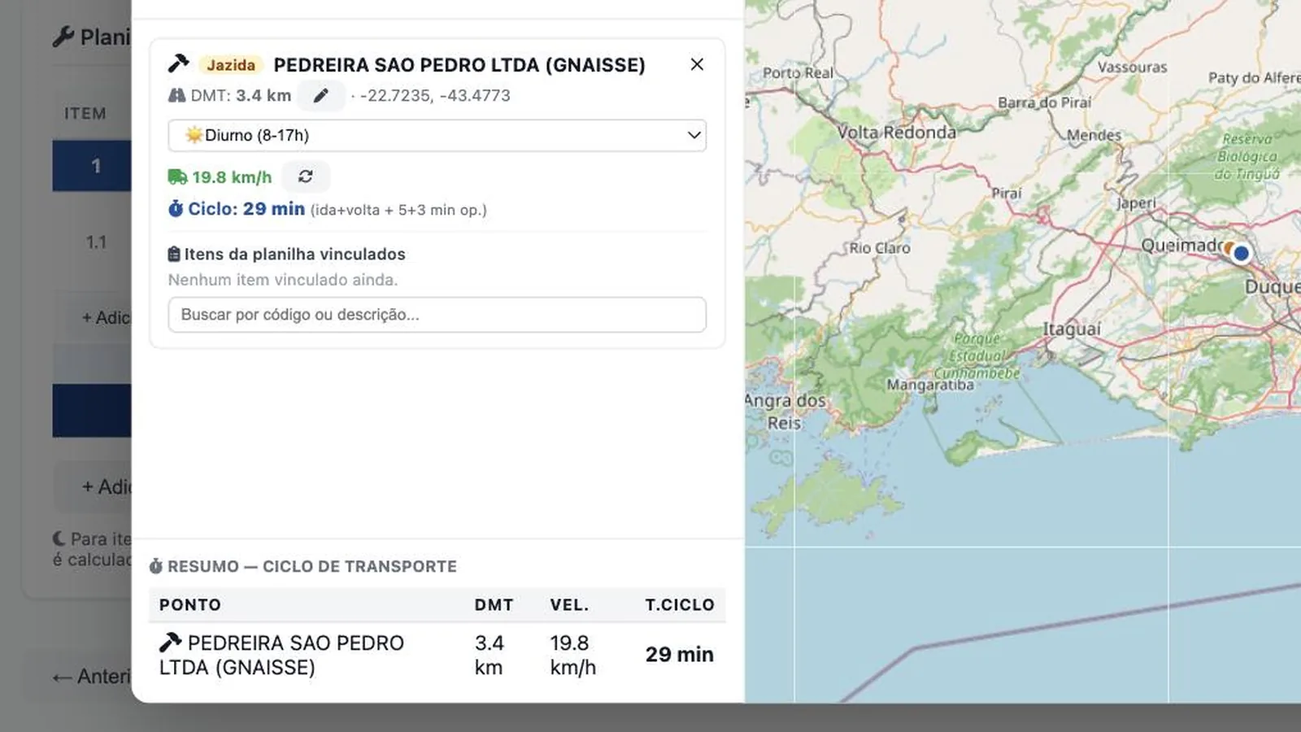Click the '29 min' cell in the summary table
The image size is (1301, 732).
point(680,655)
